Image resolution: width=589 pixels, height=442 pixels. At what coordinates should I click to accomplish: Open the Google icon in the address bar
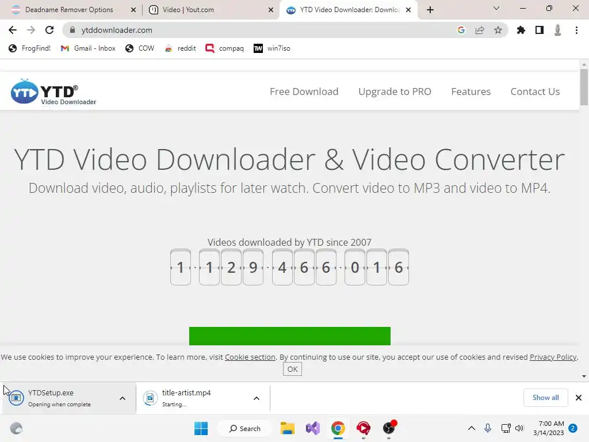[461, 30]
